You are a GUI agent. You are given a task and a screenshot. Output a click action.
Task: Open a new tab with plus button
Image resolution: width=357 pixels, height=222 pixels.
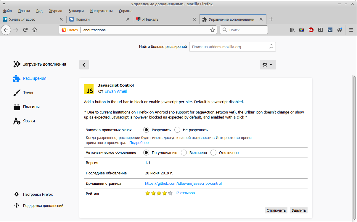pyautogui.click(x=271, y=19)
